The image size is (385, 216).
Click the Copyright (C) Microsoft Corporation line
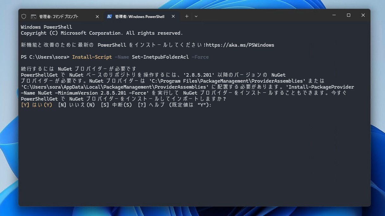[102, 33]
